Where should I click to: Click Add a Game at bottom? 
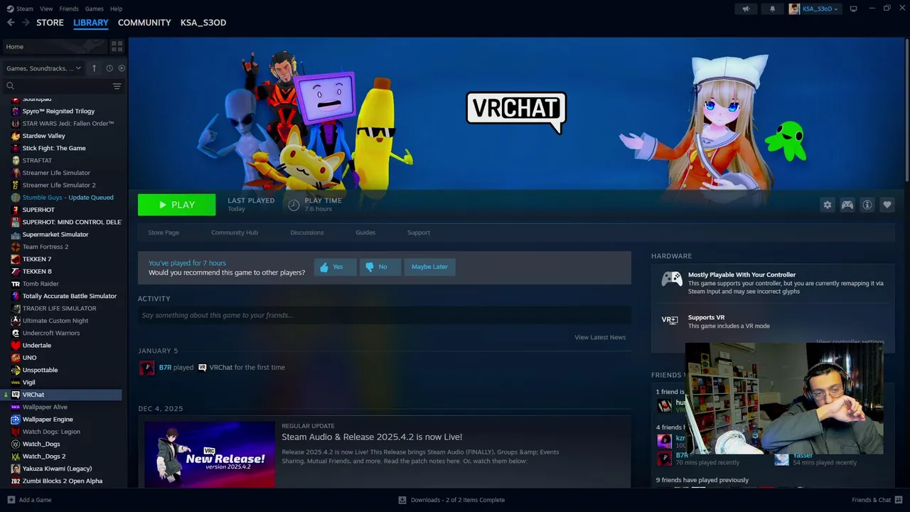[x=29, y=500]
